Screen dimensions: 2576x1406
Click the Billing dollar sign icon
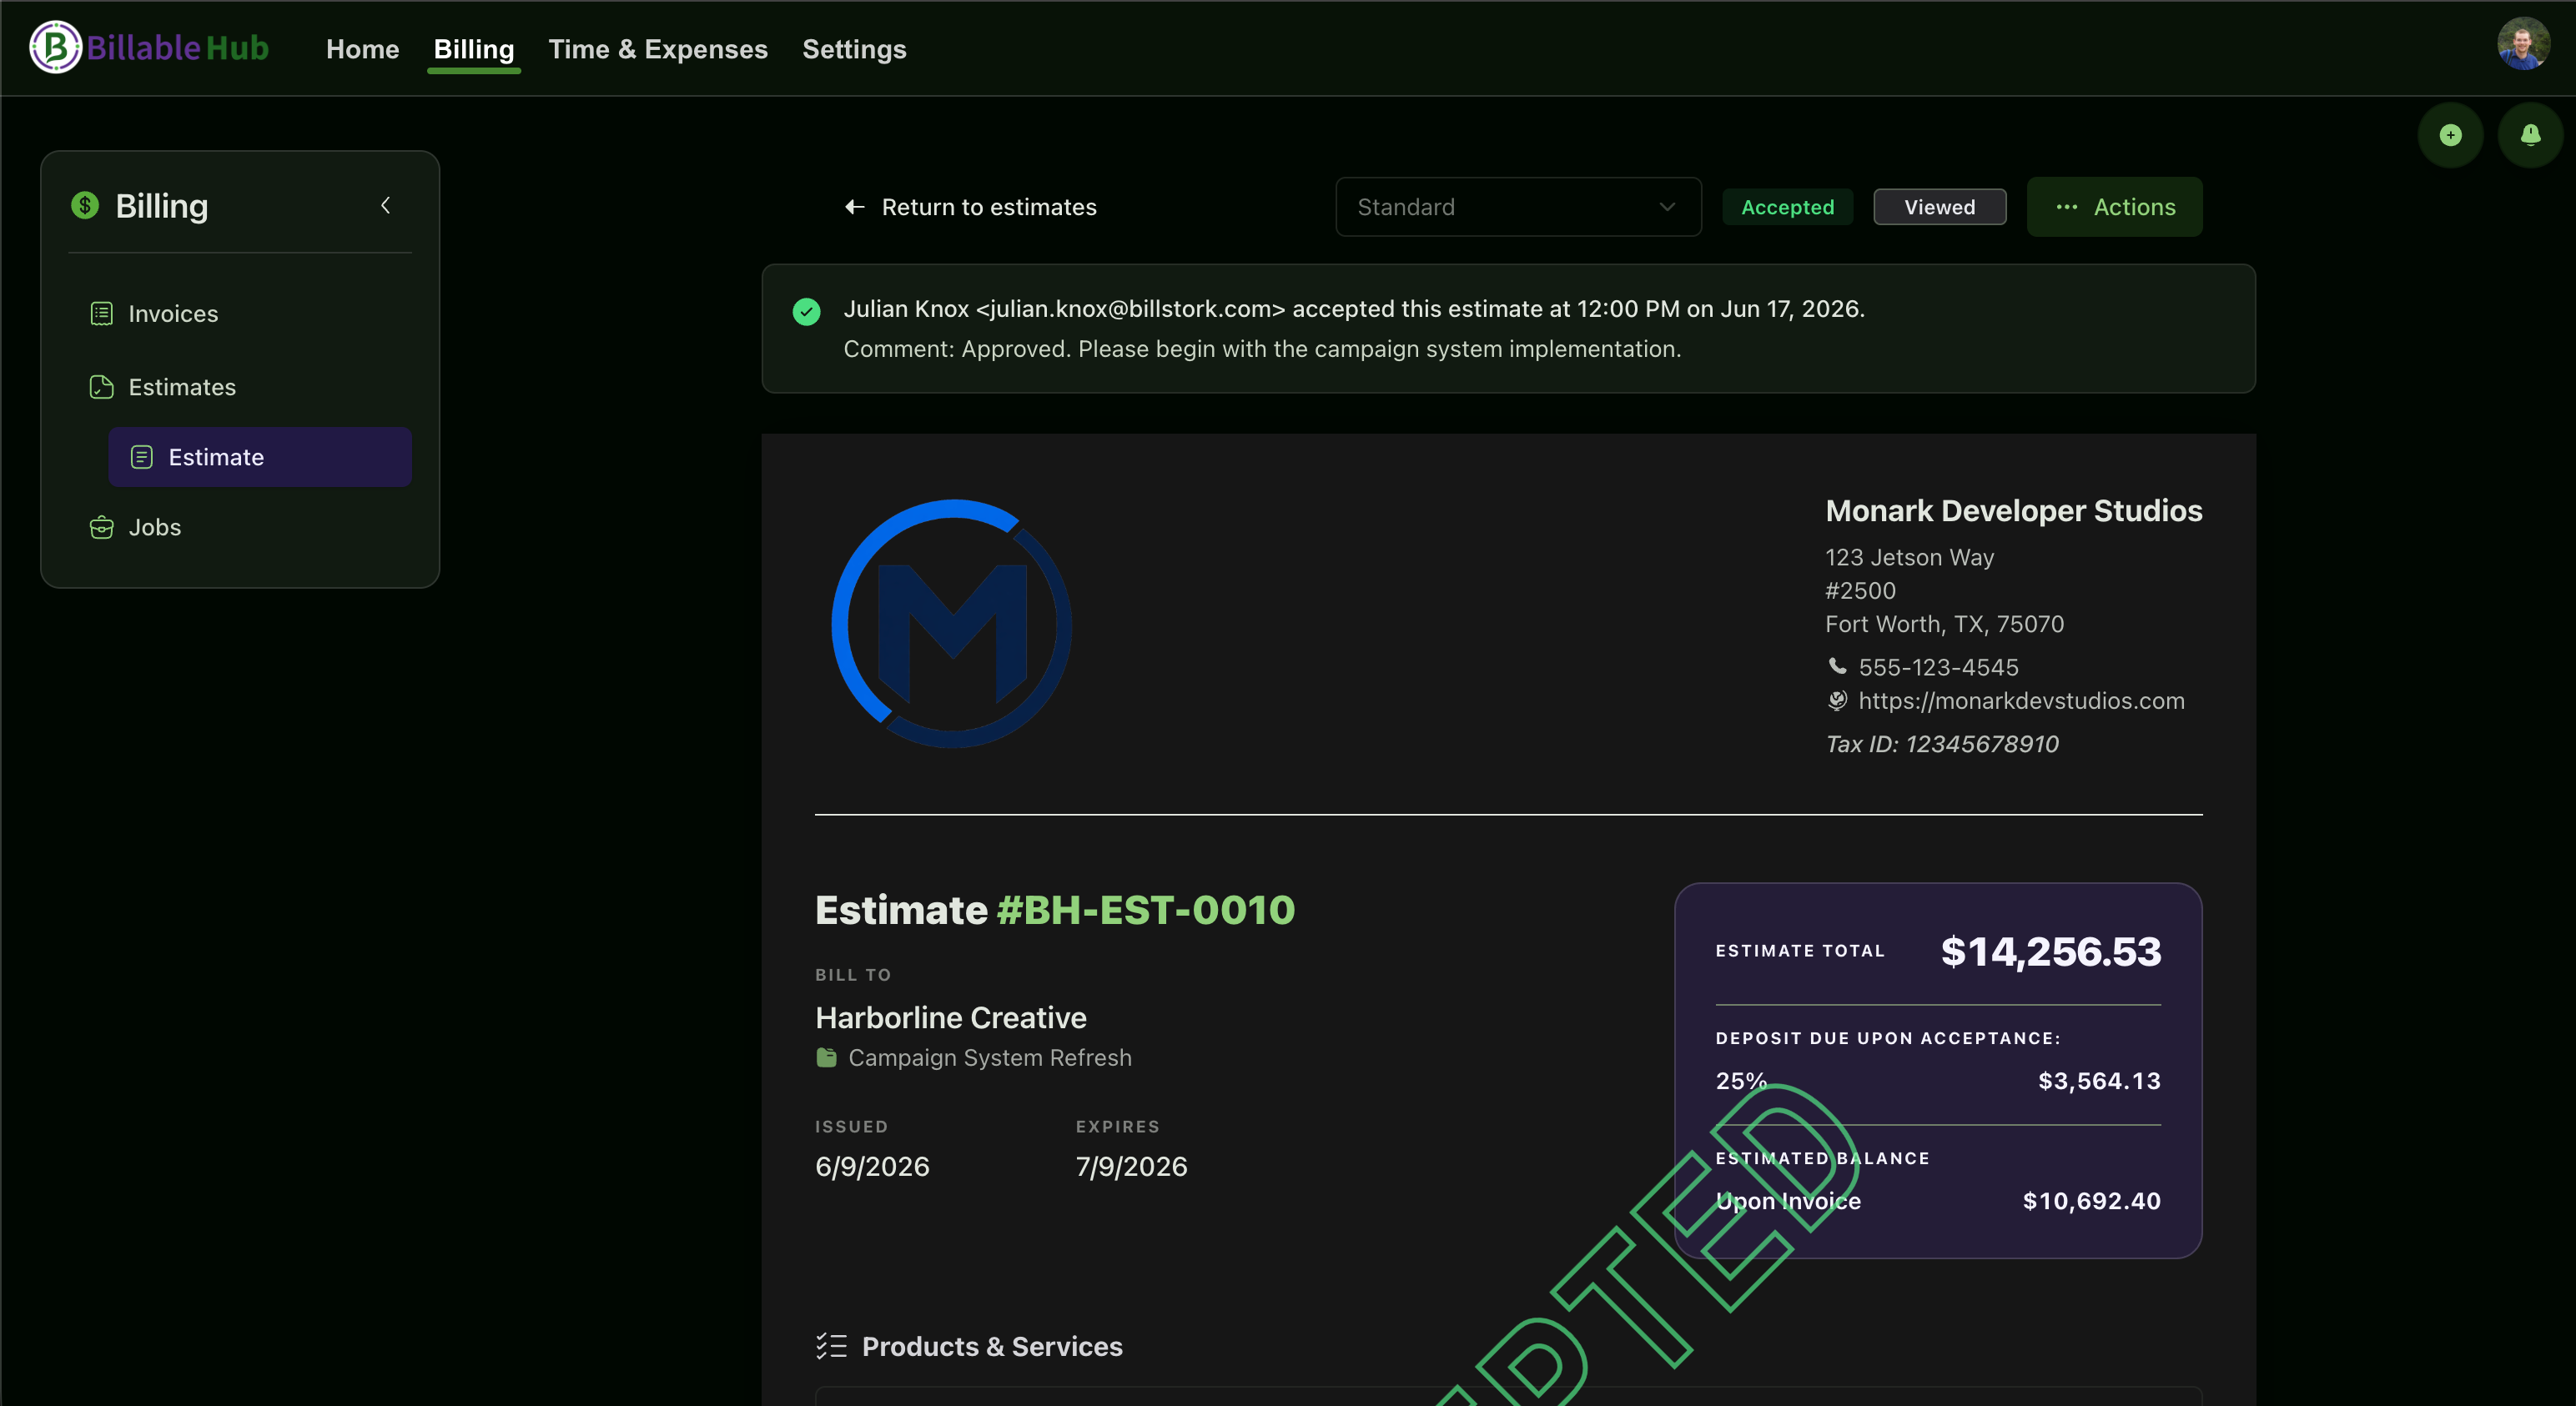coord(85,205)
